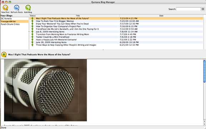
Task: Select post 'Enjoy Your Weekend! You Can Sleep When You're Dead'
Action: 62,24
